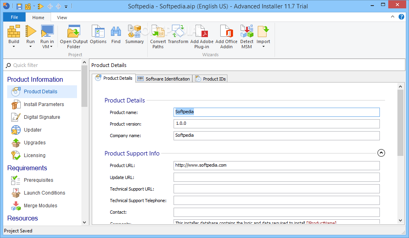Open Output Folder from ribbon
Screen dimensions: 409x238
point(74,37)
